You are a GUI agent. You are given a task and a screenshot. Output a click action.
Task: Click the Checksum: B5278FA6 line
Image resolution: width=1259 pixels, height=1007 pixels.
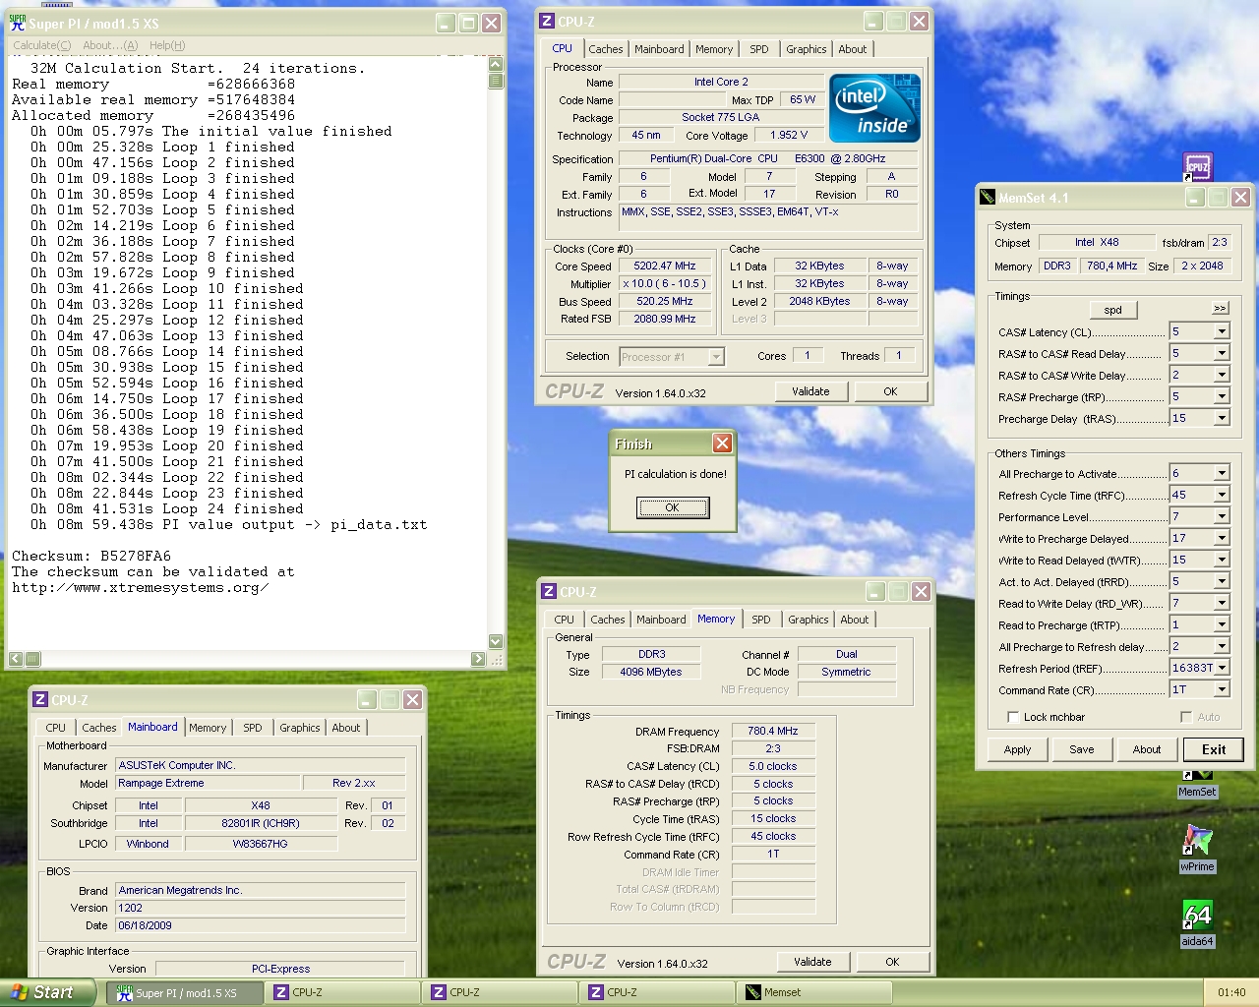pos(91,557)
